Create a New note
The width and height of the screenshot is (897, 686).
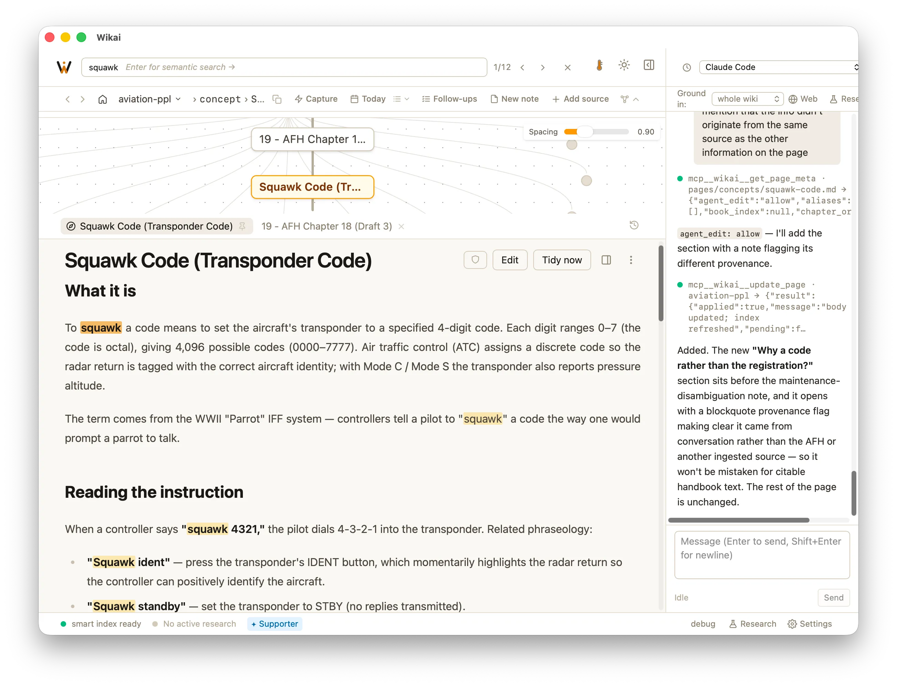[x=514, y=99]
